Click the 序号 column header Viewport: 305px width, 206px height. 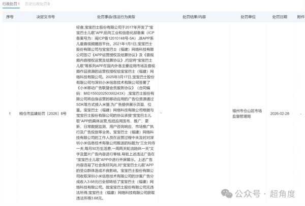[10, 17]
